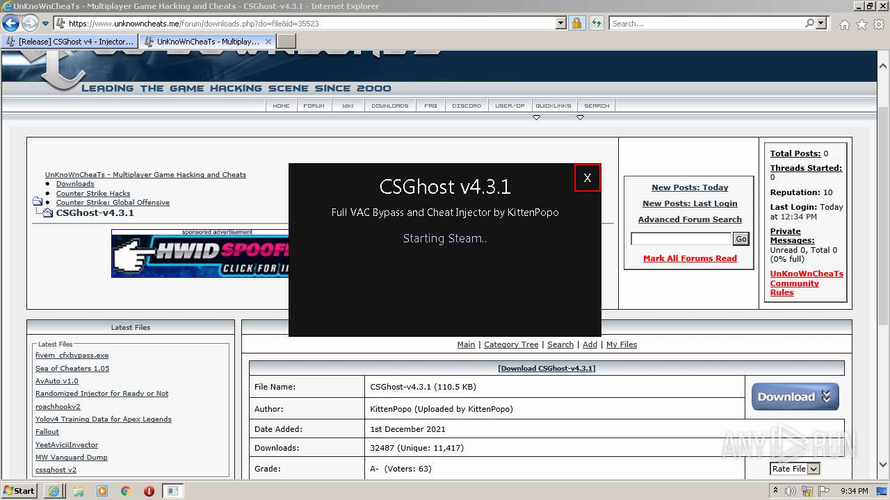Open the Mark All Forums Read link

(x=690, y=258)
